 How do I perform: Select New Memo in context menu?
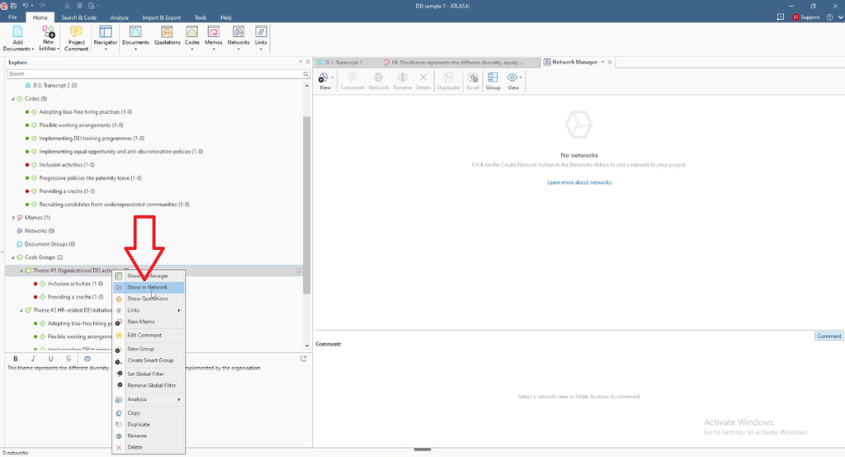(x=149, y=322)
